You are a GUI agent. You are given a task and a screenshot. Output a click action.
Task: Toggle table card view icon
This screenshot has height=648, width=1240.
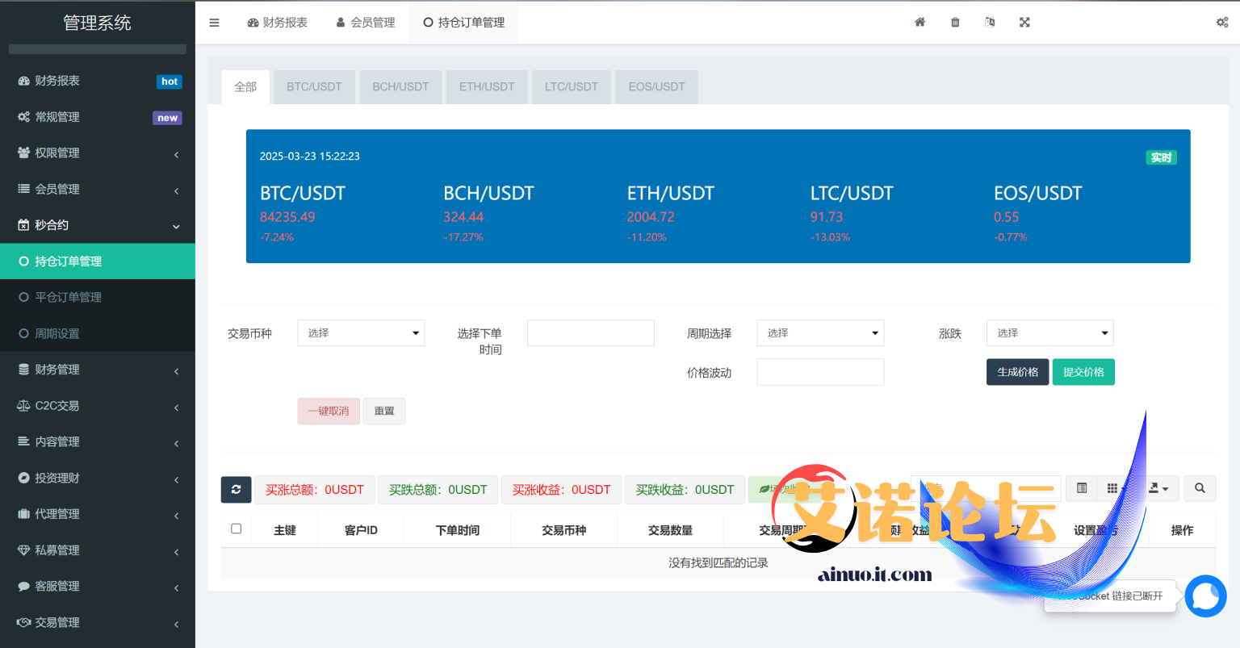pos(1082,488)
